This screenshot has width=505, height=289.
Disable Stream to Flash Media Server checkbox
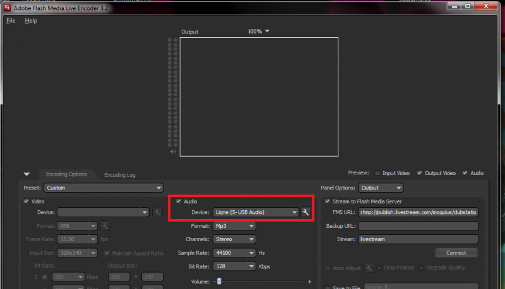(x=327, y=201)
